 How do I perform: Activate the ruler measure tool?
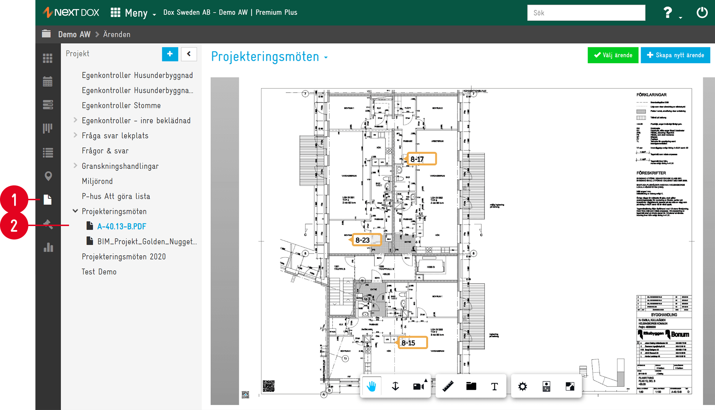(x=448, y=386)
